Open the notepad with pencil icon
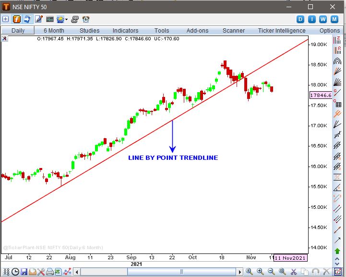 (x=39, y=19)
